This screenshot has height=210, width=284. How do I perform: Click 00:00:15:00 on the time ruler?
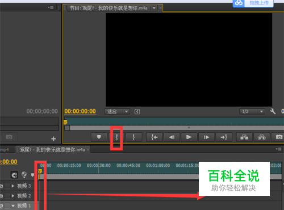(x=69, y=166)
